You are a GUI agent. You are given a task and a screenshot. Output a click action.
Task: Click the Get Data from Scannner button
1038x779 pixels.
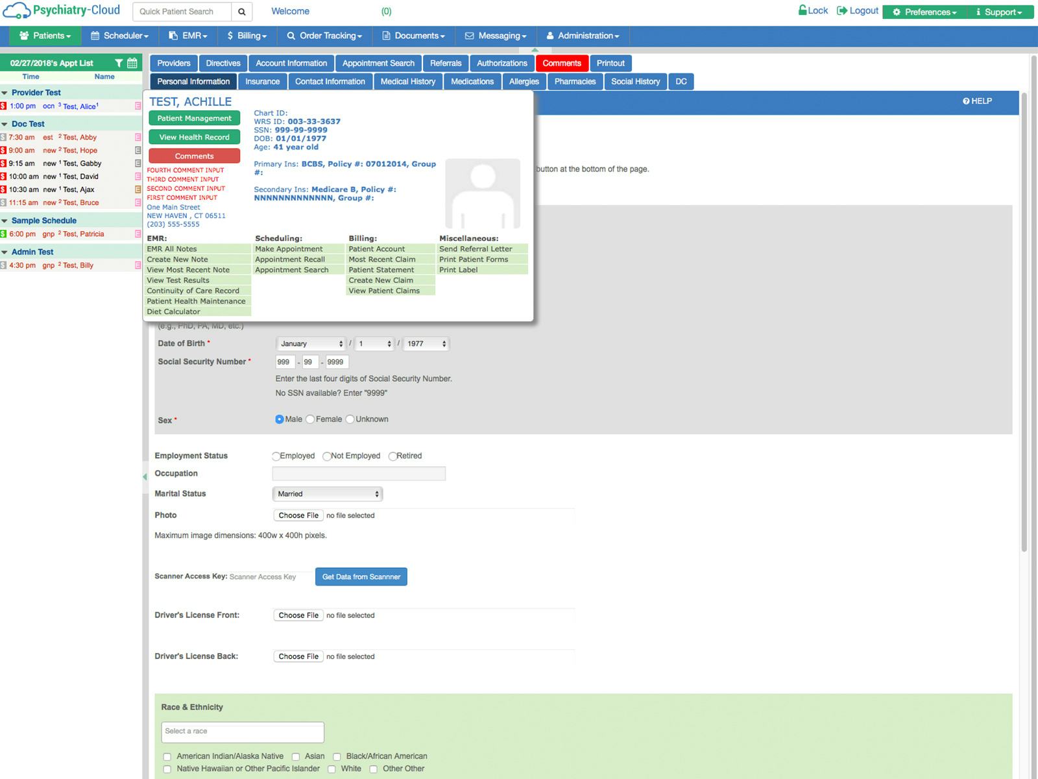(361, 576)
